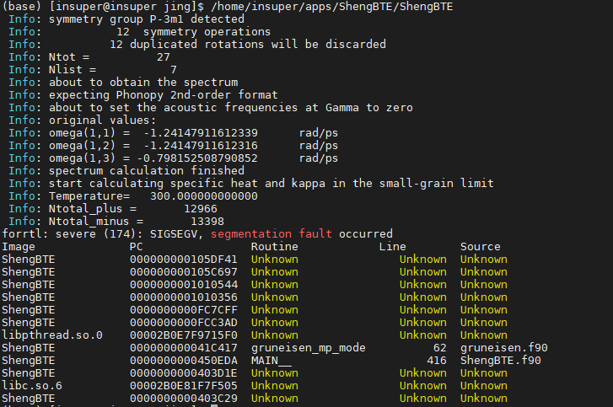Click the Ntotal_minus value 13398
The height and width of the screenshot is (407, 613).
click(207, 221)
